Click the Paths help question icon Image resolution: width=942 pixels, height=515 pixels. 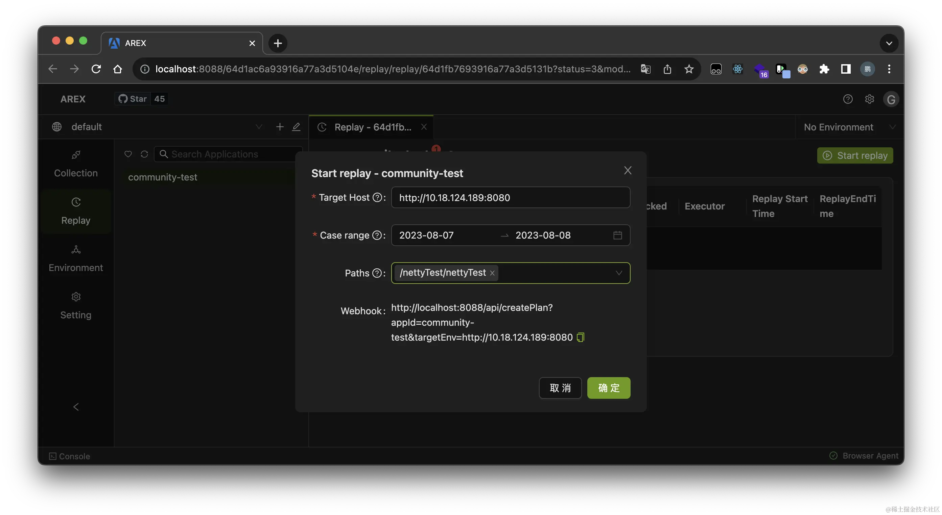377,273
